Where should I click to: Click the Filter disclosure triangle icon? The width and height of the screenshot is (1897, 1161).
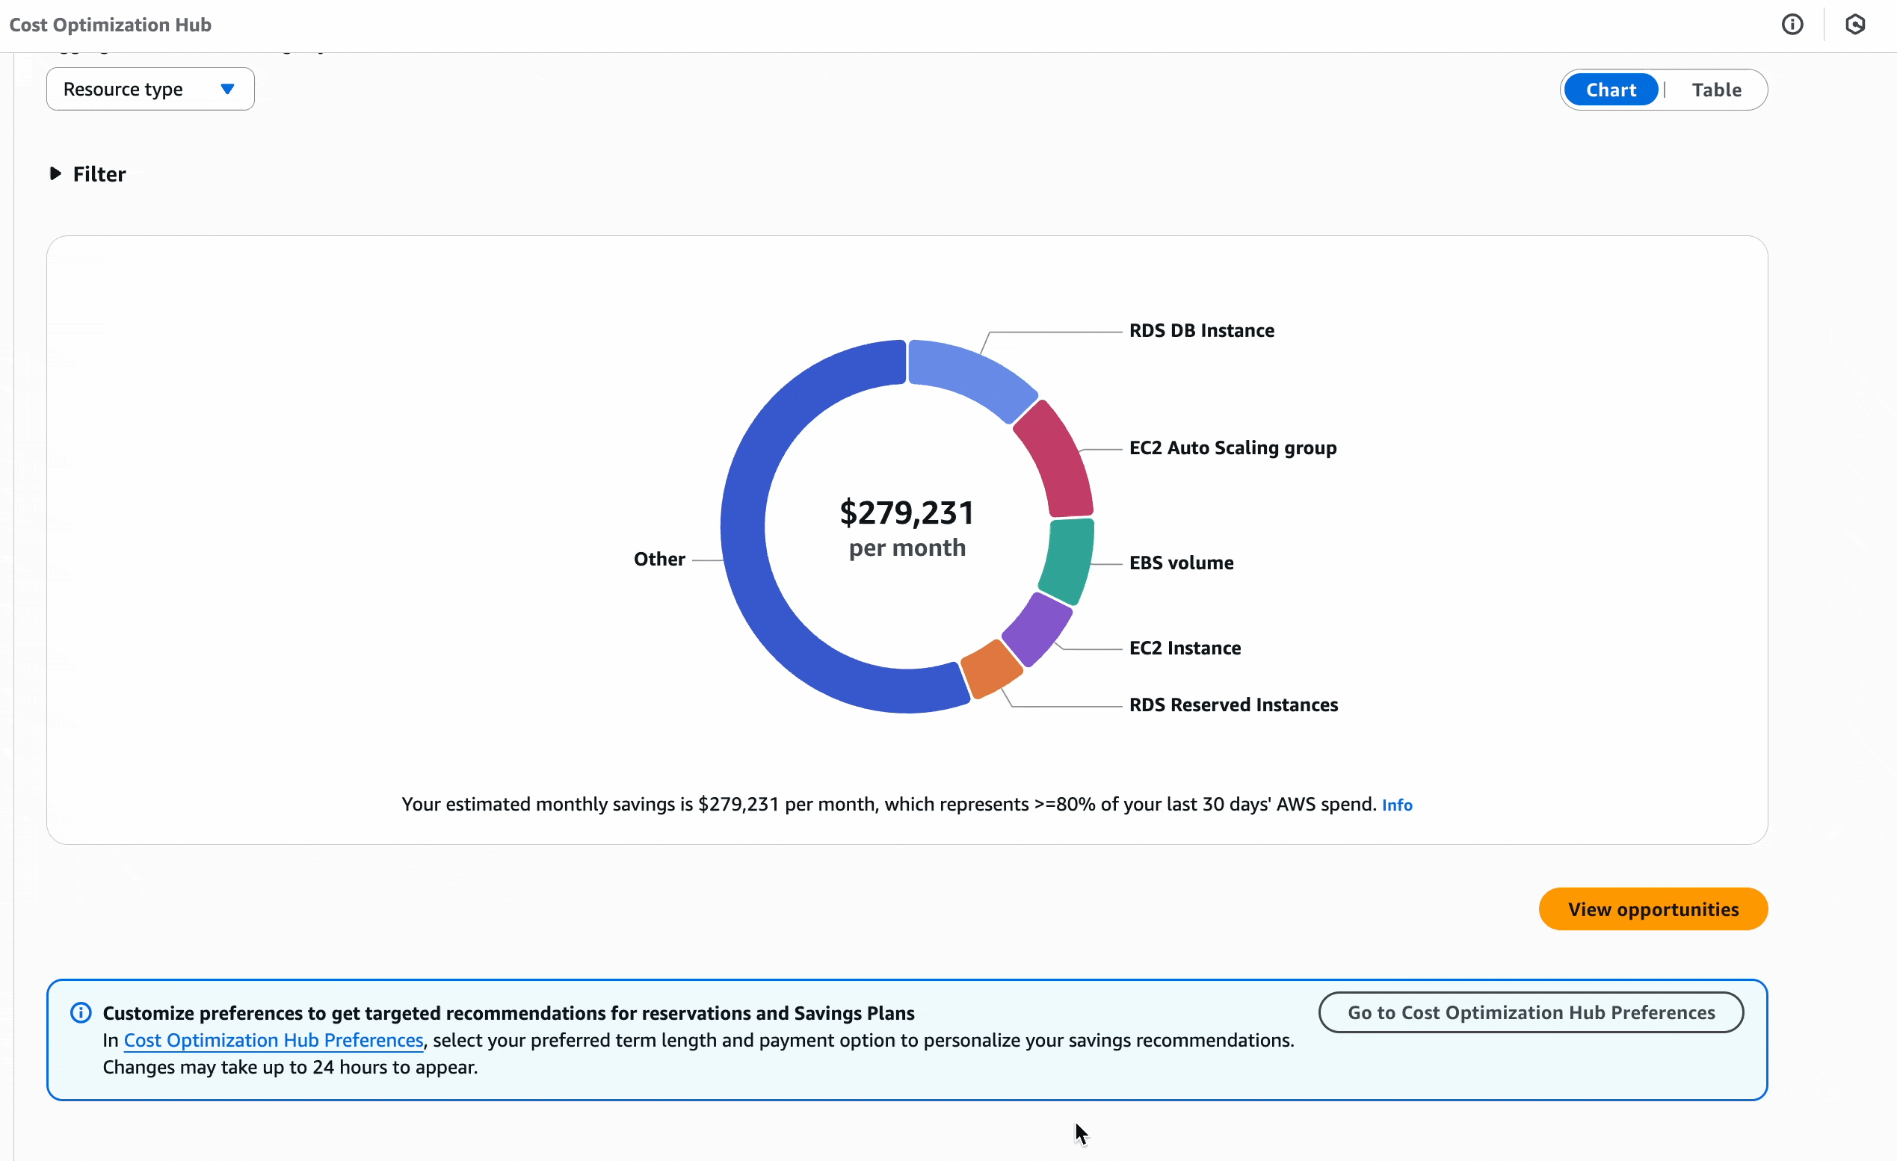[x=55, y=174]
